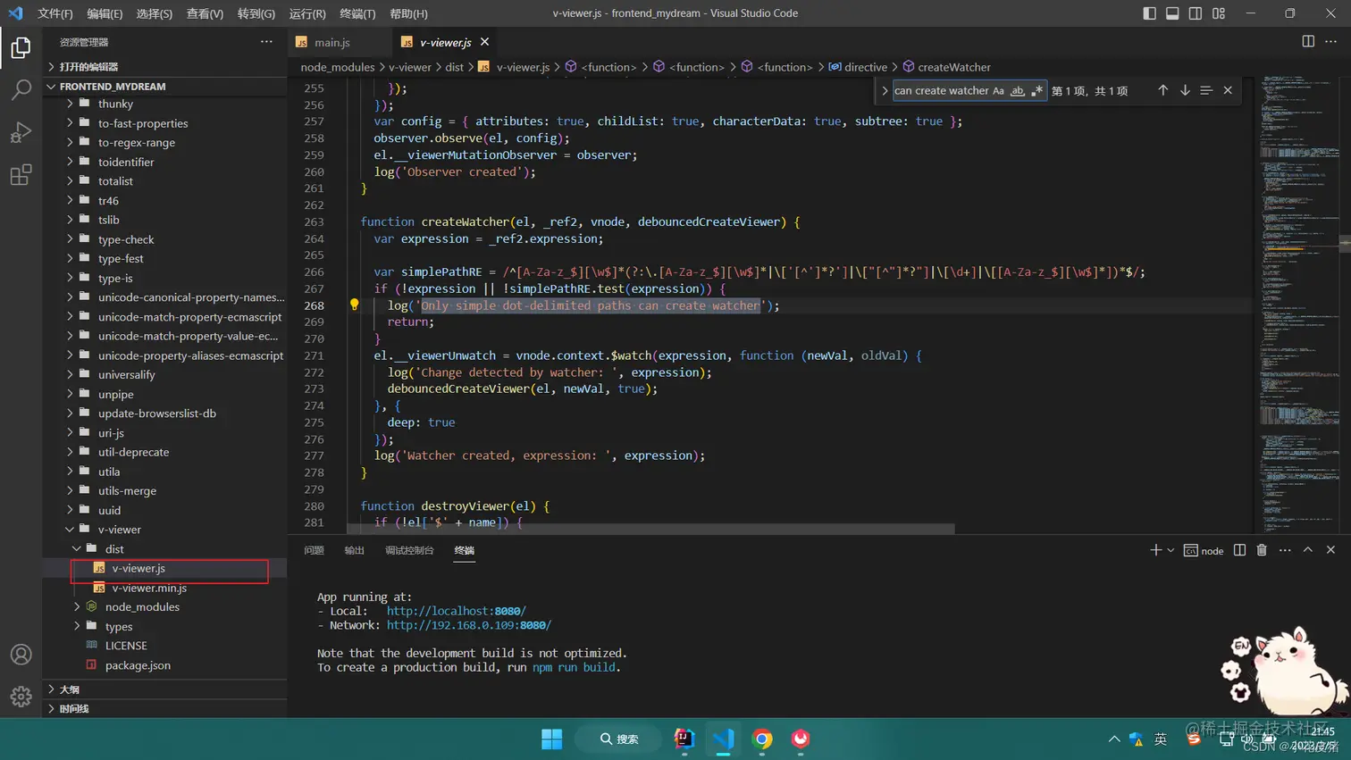Switch to the main.js tab

point(331,42)
